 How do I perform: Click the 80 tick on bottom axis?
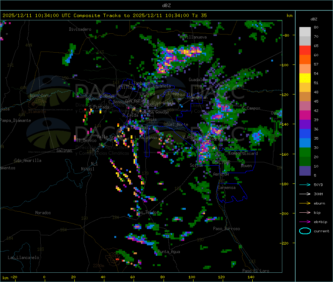point(162,277)
